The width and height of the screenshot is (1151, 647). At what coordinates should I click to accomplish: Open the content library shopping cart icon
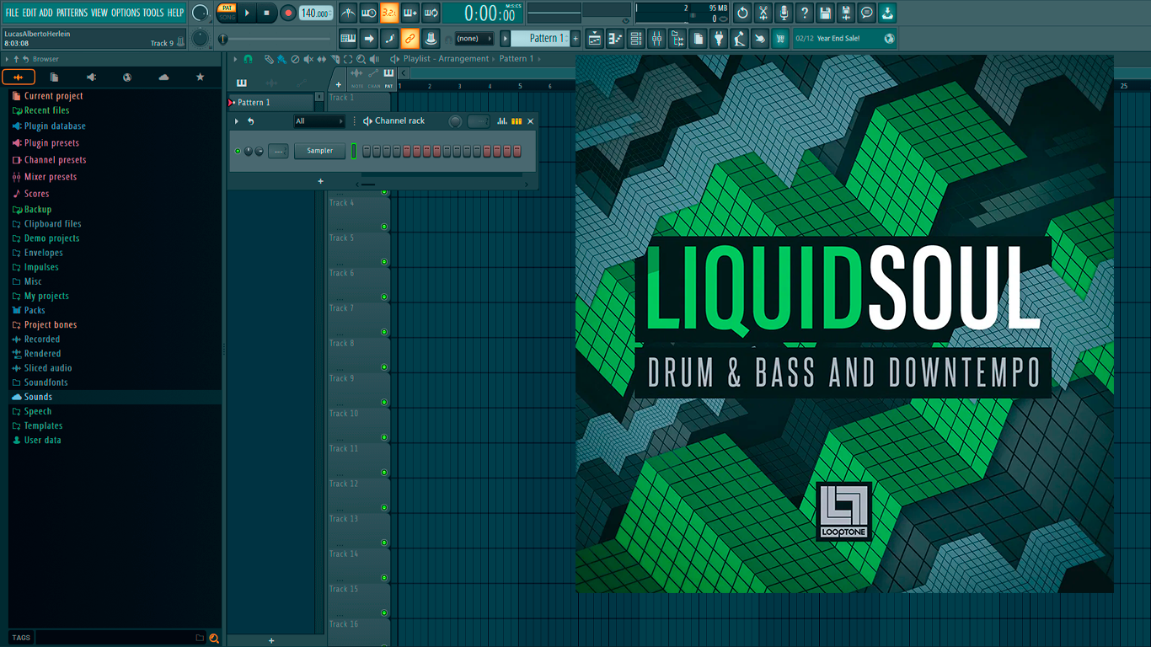pos(780,38)
